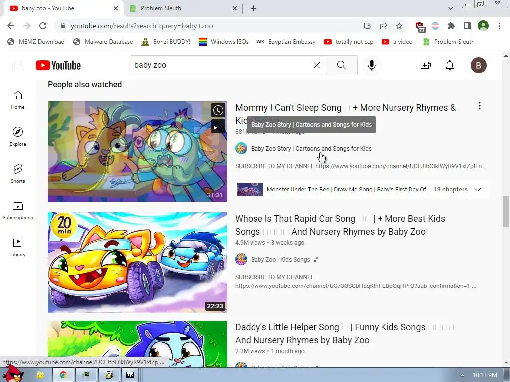This screenshot has height=382, width=510.
Task: Open the Chrome three-dot menu
Action: 499,26
